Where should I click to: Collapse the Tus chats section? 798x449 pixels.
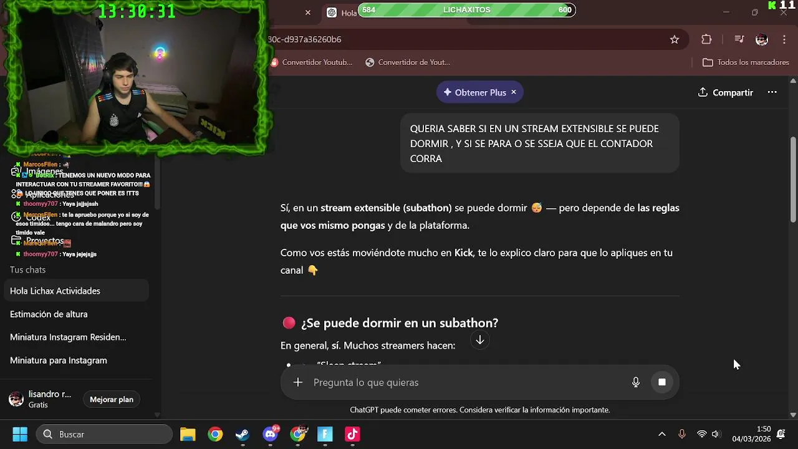point(27,269)
